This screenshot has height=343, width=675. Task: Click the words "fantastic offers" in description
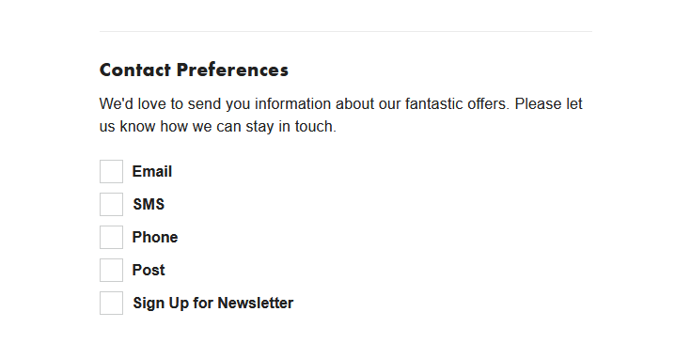(457, 104)
